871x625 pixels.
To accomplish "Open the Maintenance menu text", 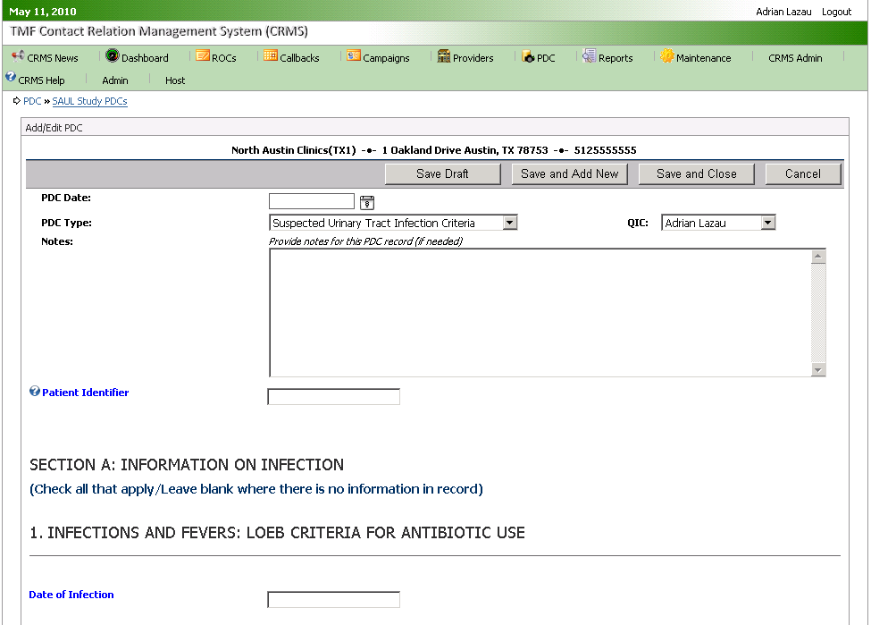I will pos(703,58).
